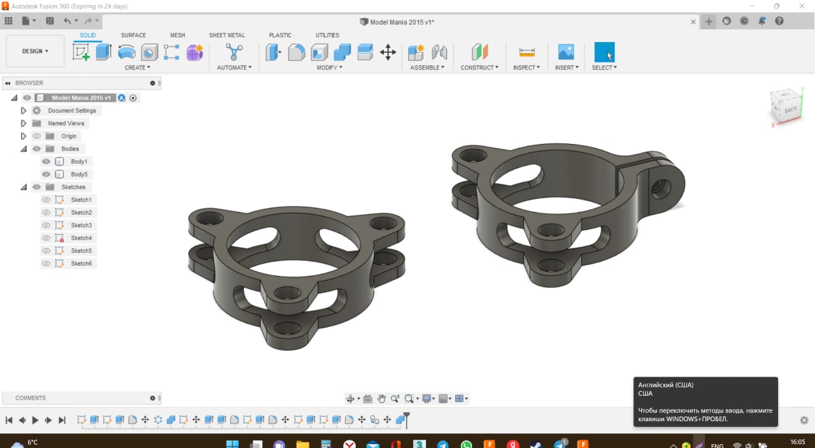
Task: Switch to the SOLID tab
Action: pos(88,35)
